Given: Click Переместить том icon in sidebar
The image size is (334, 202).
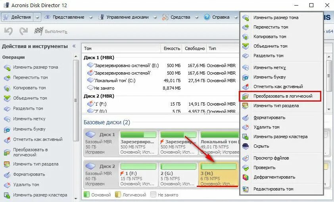Looking at the screenshot, I should click(x=7, y=78).
